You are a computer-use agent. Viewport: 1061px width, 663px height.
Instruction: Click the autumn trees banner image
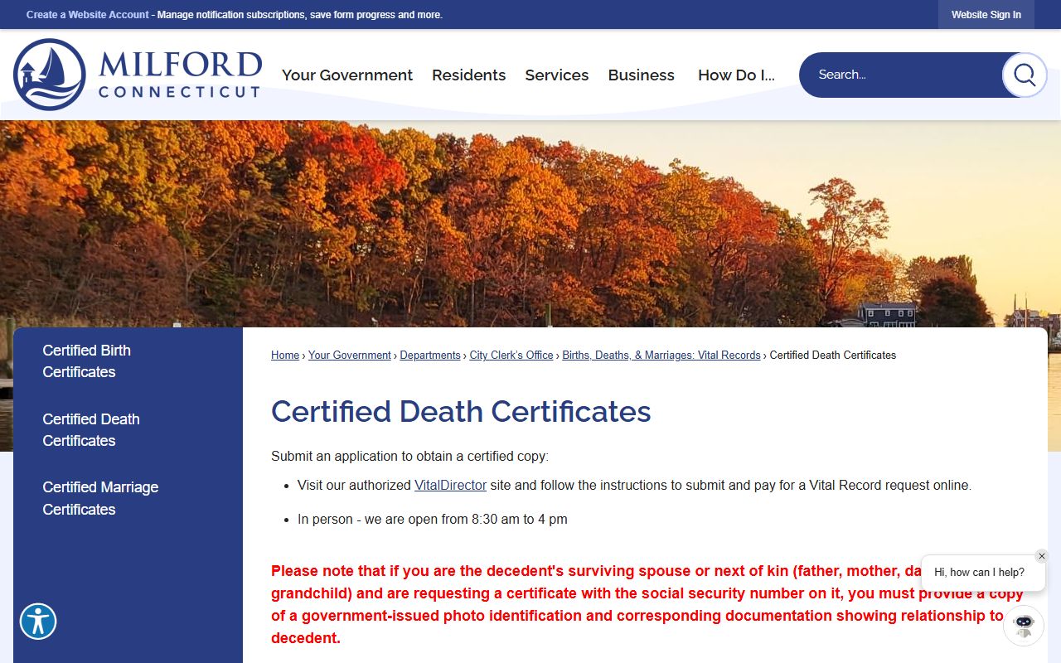[x=530, y=224]
